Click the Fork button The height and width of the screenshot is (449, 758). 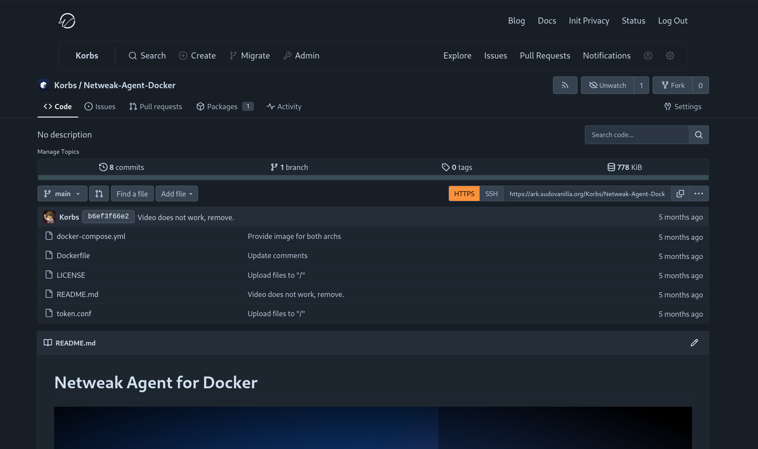pyautogui.click(x=673, y=85)
